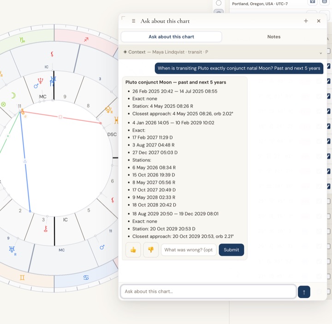Switch to the Notes tab

click(x=274, y=37)
